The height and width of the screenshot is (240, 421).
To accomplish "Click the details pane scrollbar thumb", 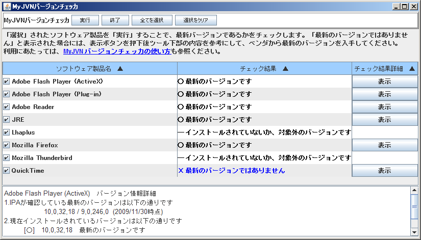I will click(x=414, y=206).
